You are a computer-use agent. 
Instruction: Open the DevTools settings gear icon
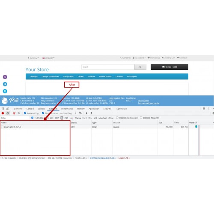(204, 108)
